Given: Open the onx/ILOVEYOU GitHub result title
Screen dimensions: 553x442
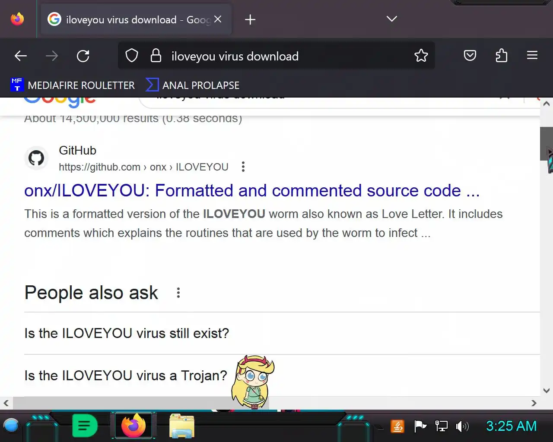Looking at the screenshot, I should click(252, 190).
